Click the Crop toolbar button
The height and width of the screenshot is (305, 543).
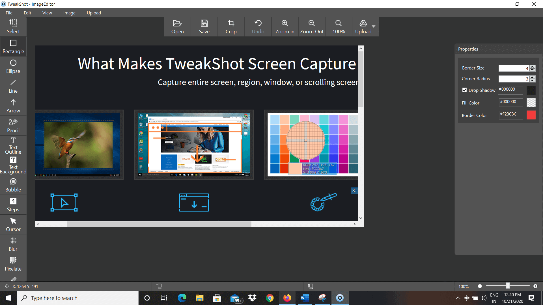(x=231, y=27)
